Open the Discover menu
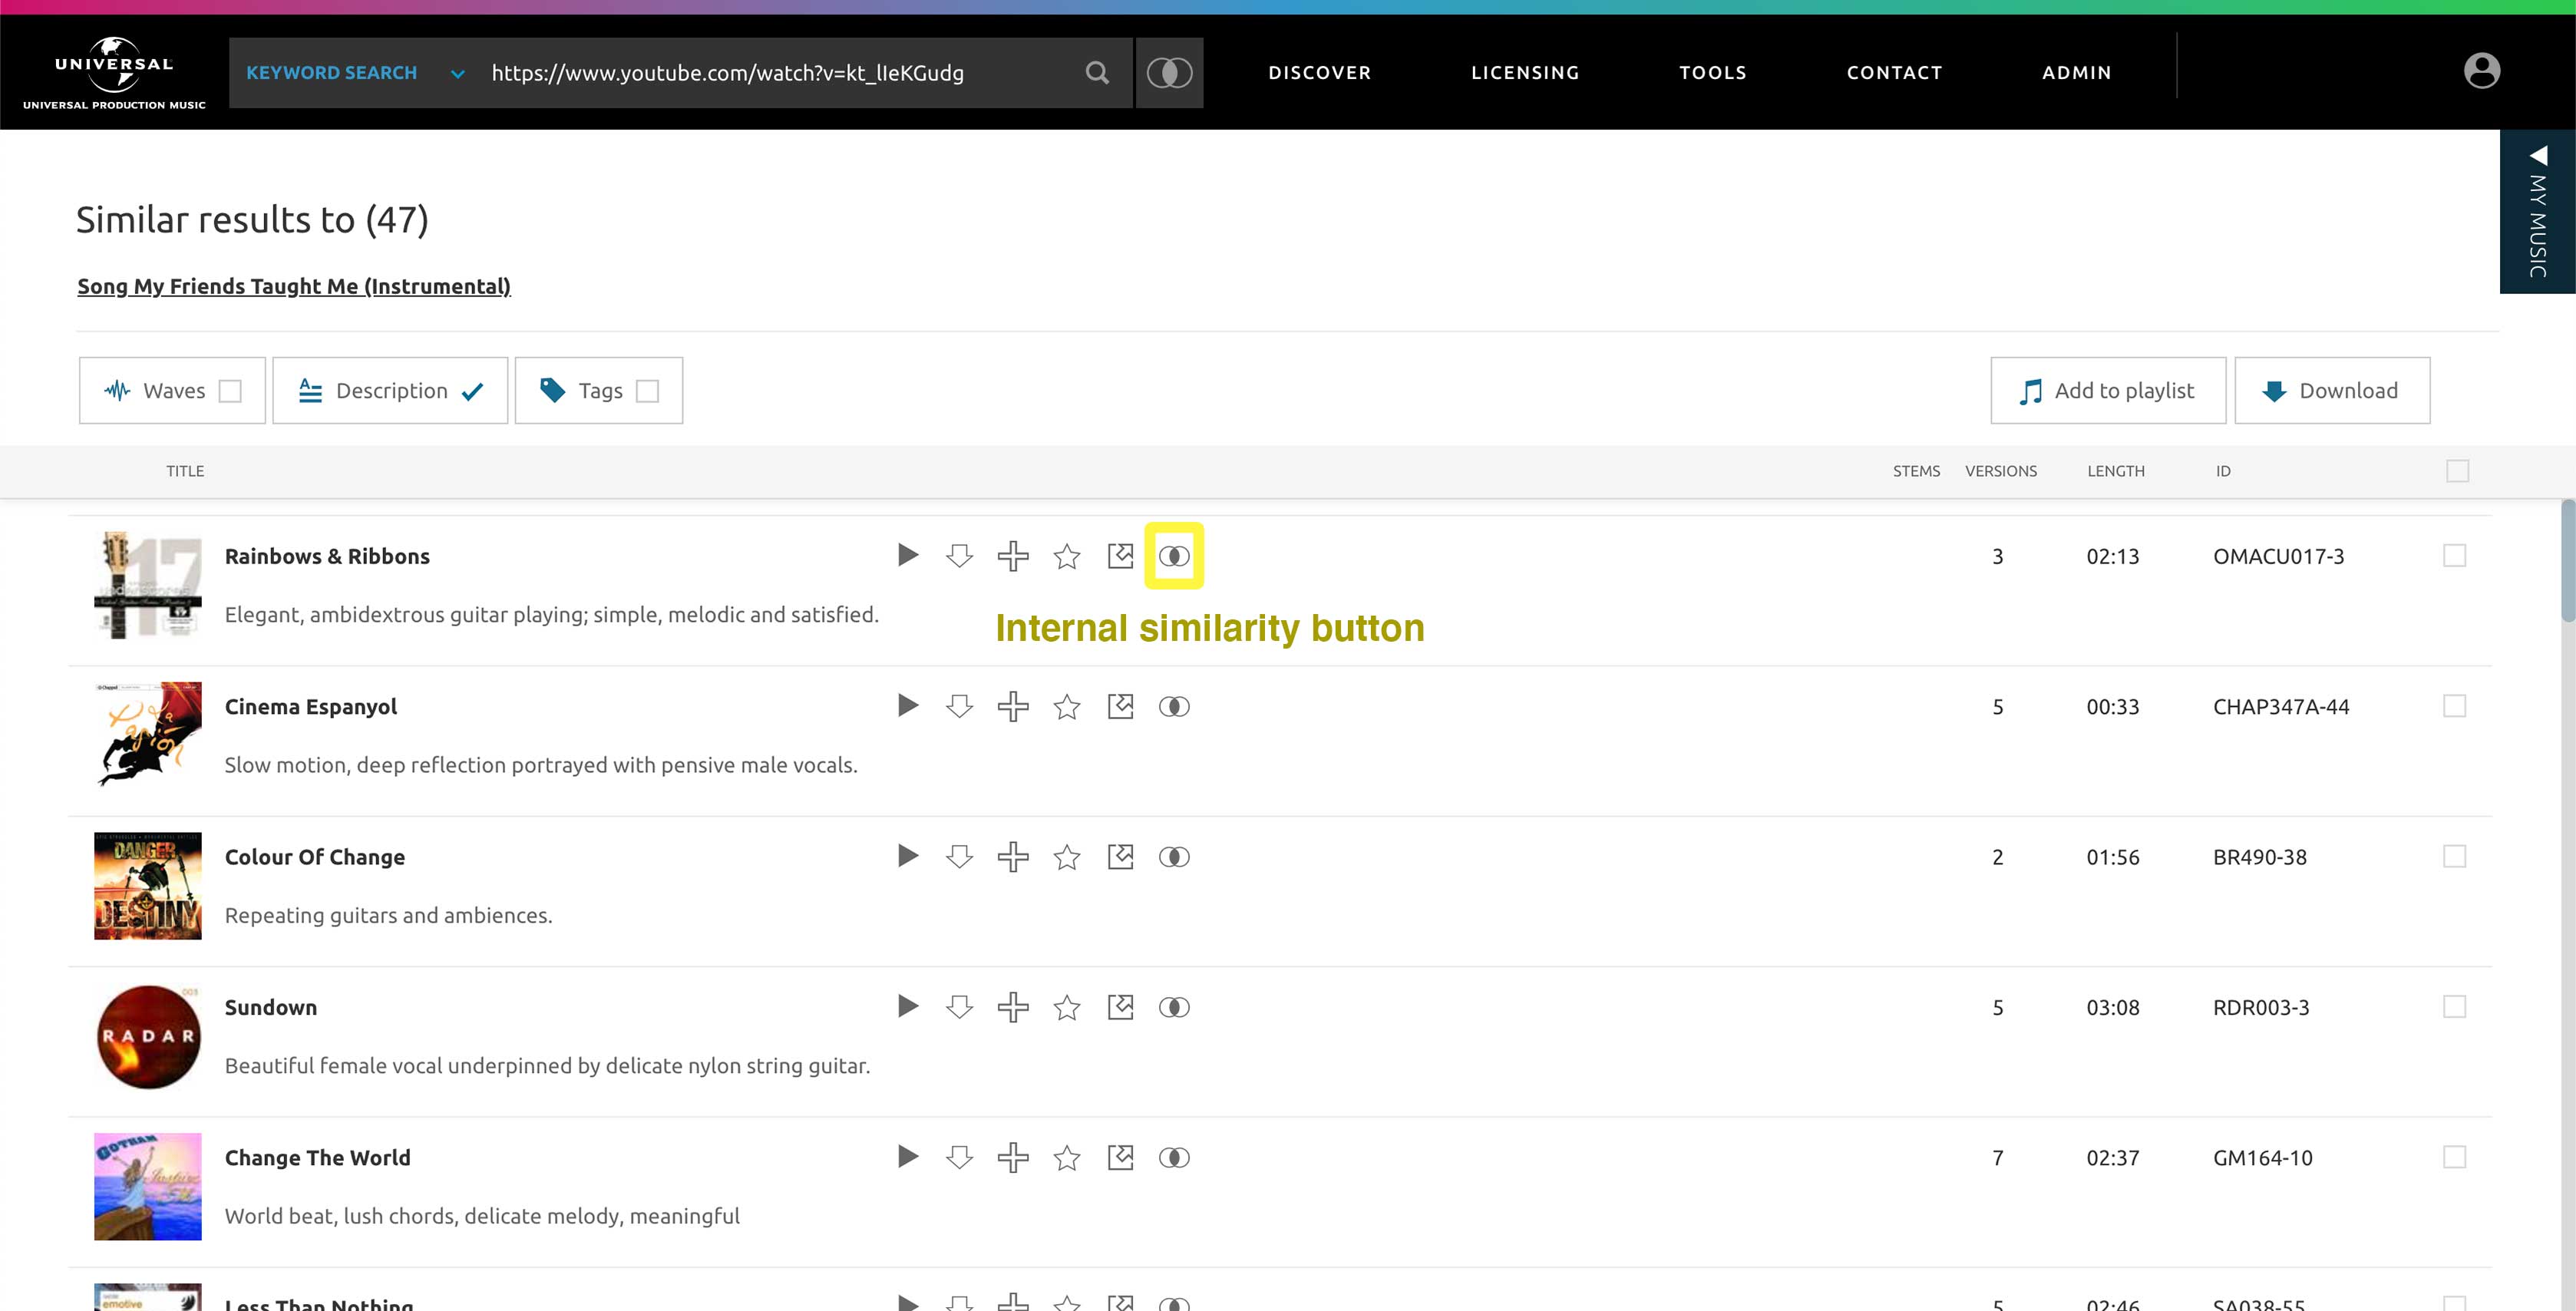This screenshot has height=1311, width=2576. (x=1319, y=73)
